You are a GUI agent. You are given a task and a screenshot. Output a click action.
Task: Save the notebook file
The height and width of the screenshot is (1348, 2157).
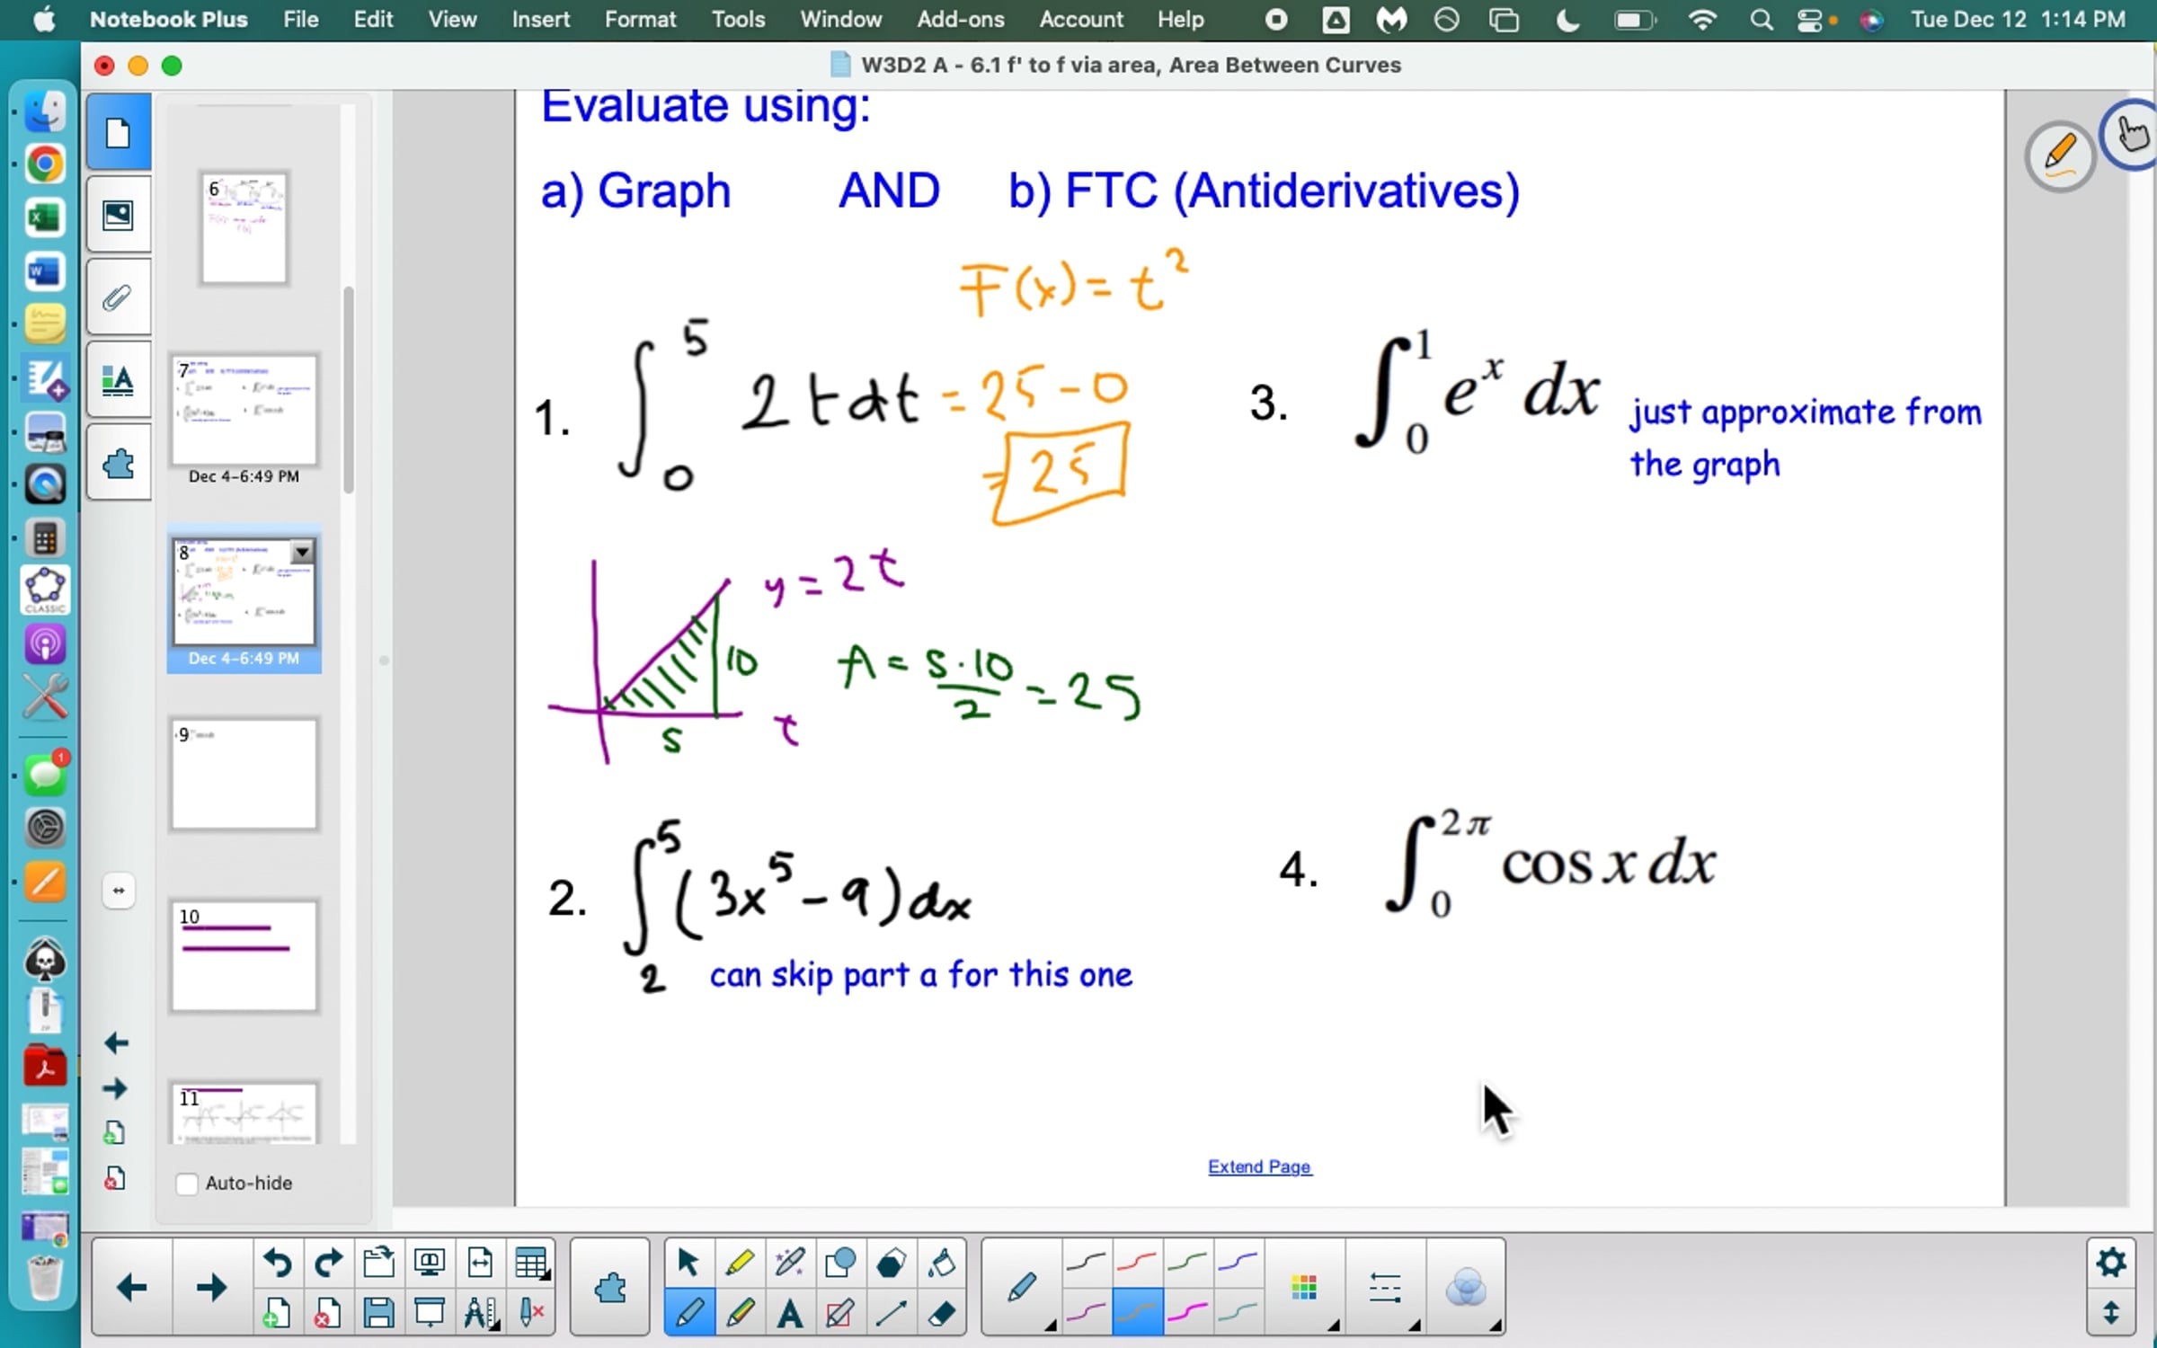click(378, 1314)
